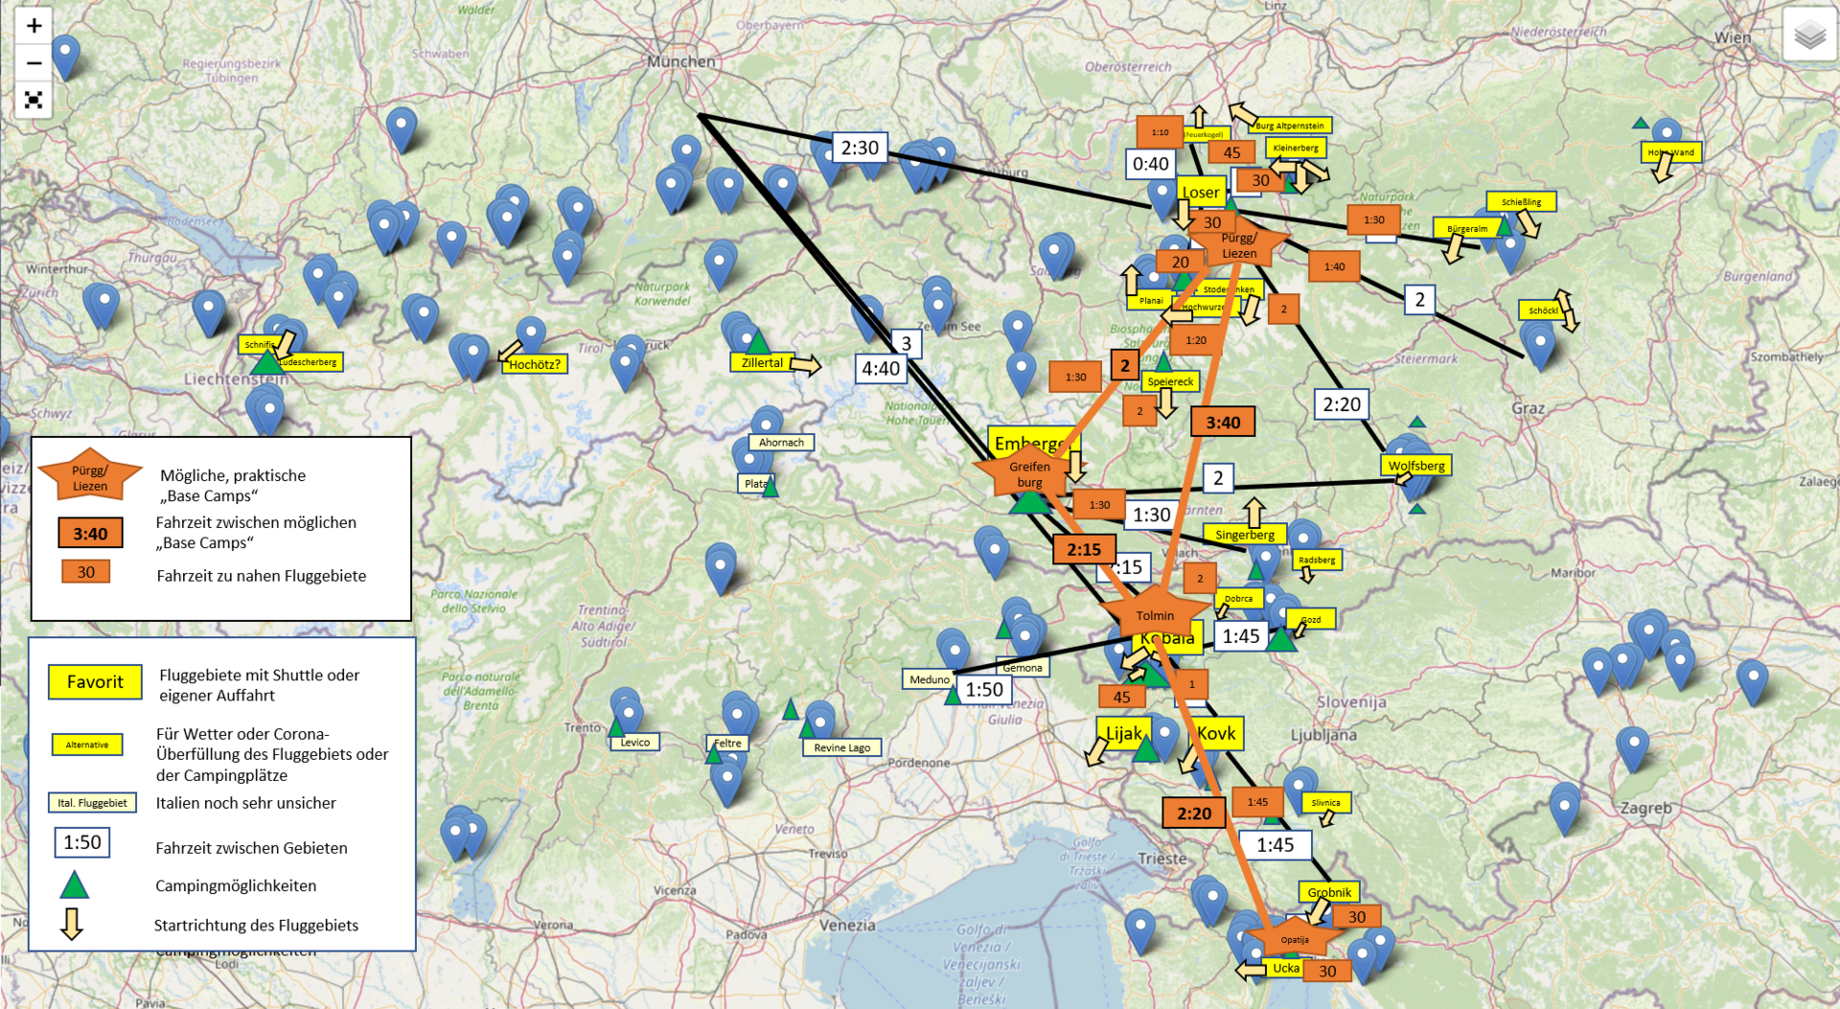Screen dimensions: 1840x1009
Task: Open the Wolfsberg flying site label
Action: pyautogui.click(x=1415, y=466)
